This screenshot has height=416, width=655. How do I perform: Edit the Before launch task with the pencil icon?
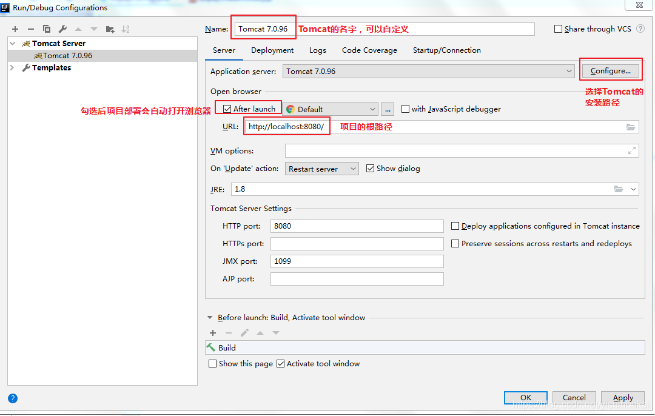pos(244,333)
